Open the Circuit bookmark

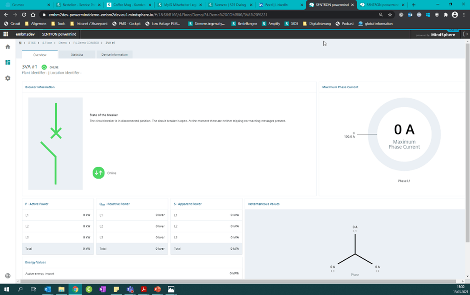coord(12,24)
